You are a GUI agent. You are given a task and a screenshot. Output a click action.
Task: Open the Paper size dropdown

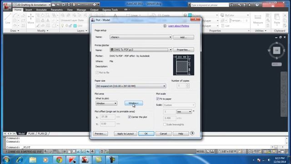(x=130, y=86)
